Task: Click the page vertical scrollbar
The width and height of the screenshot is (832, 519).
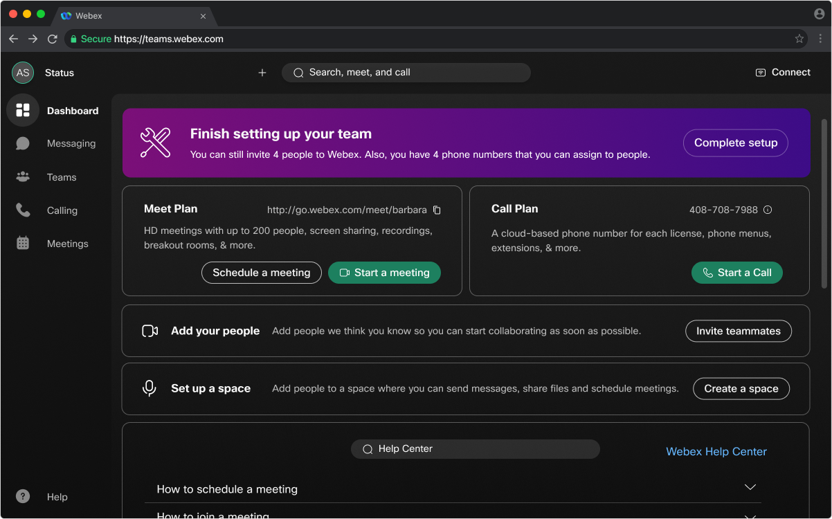Action: (x=824, y=203)
